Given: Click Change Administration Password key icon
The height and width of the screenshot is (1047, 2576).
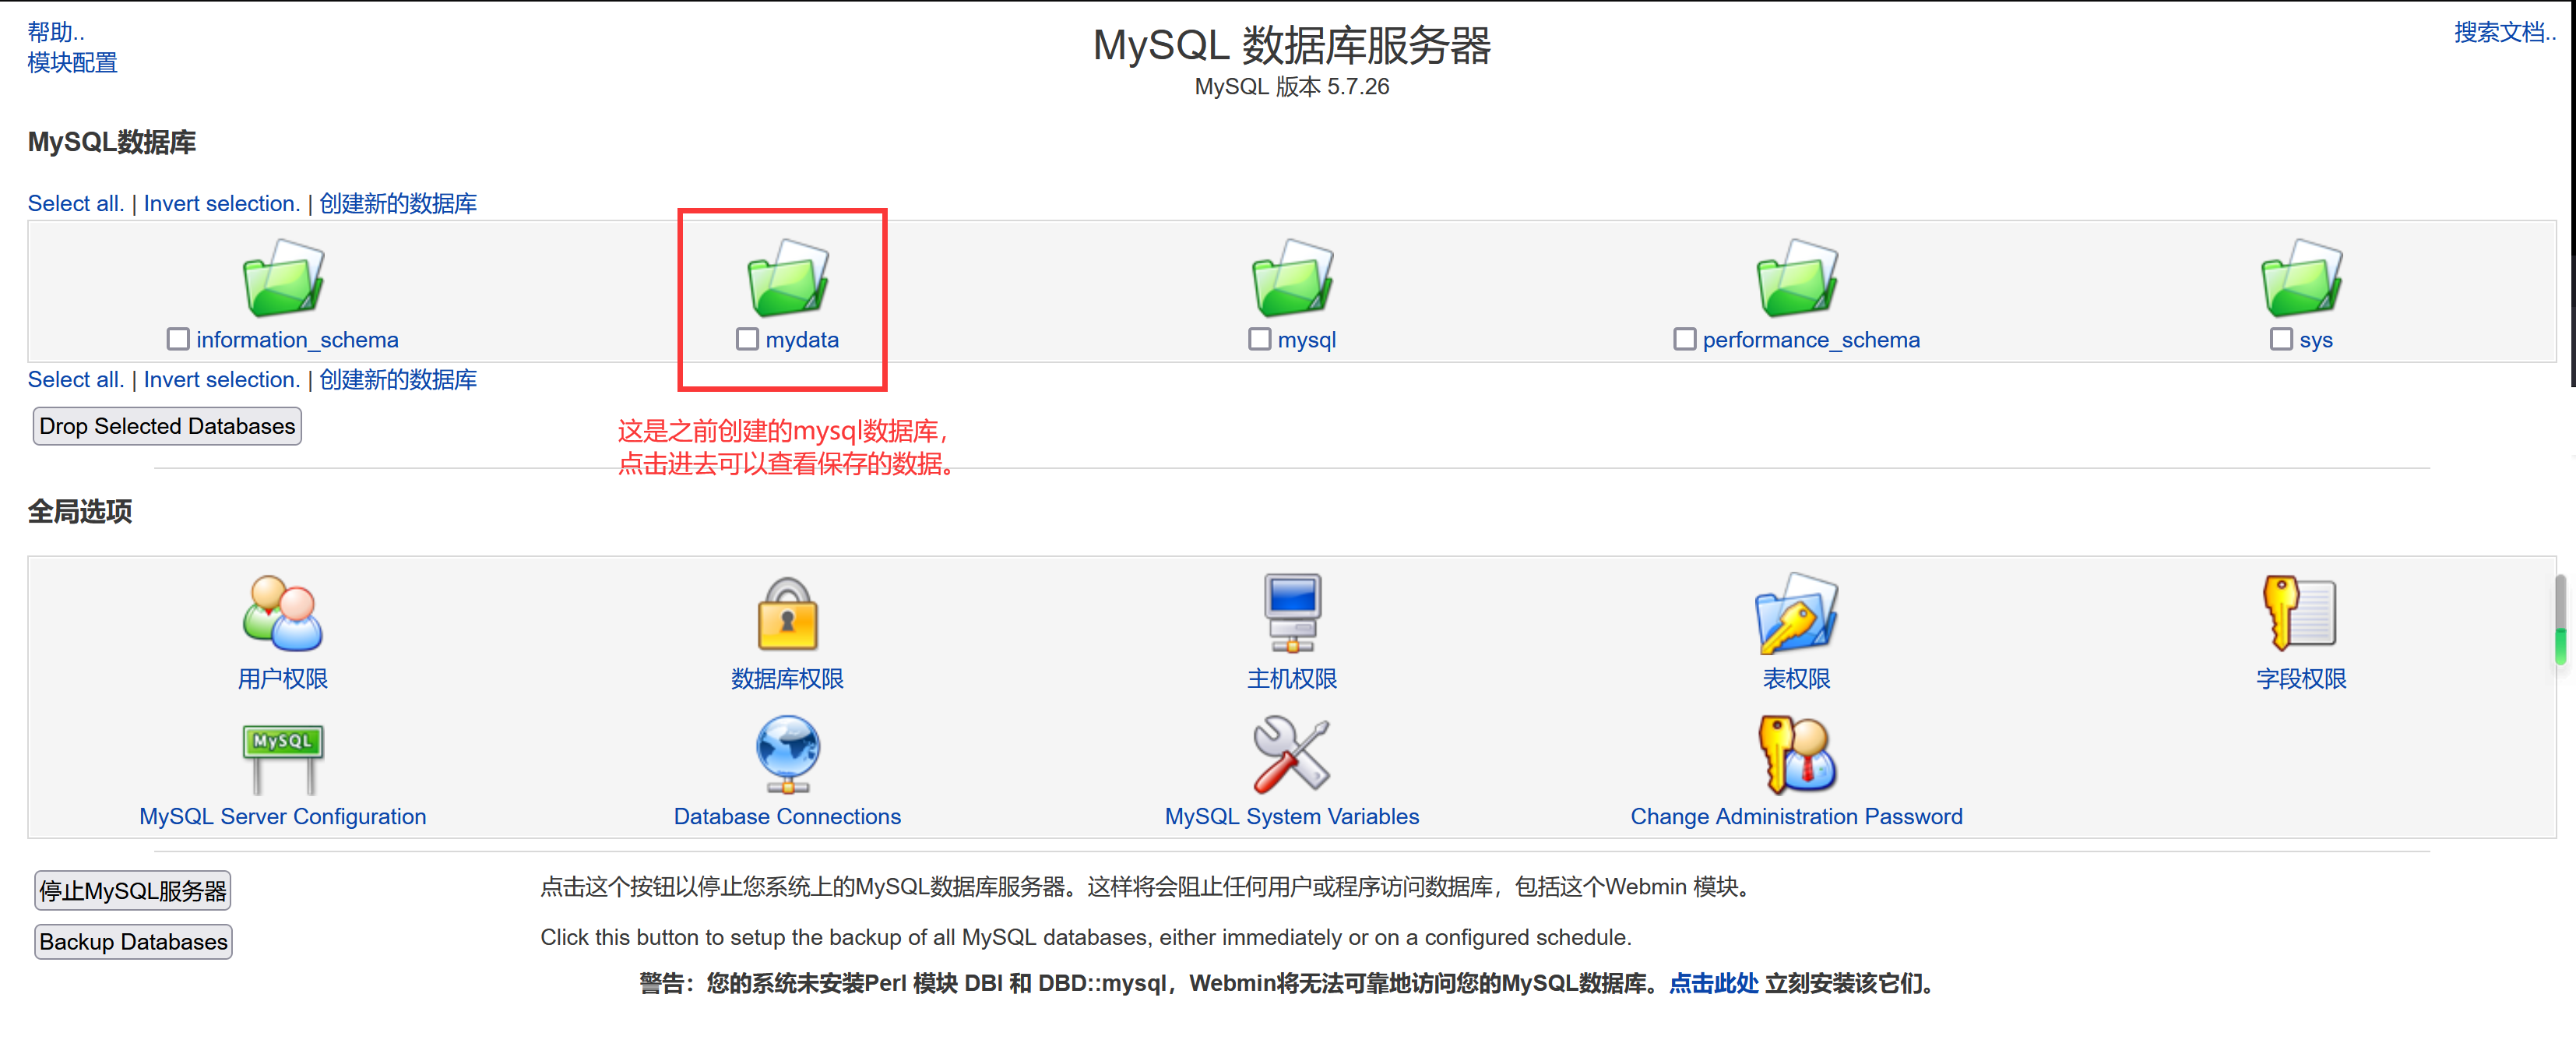Looking at the screenshot, I should [x=1796, y=753].
